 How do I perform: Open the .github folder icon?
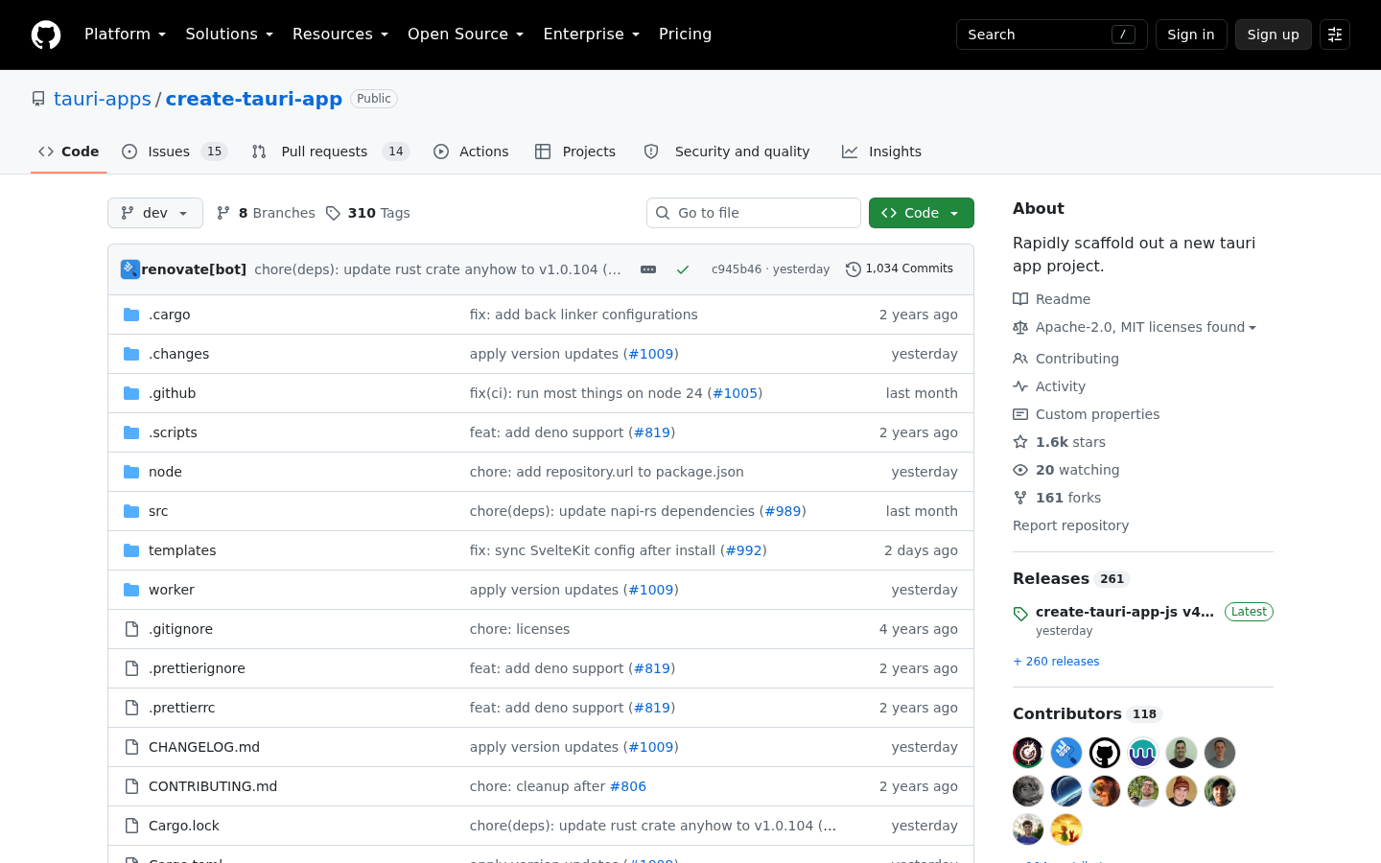131,393
